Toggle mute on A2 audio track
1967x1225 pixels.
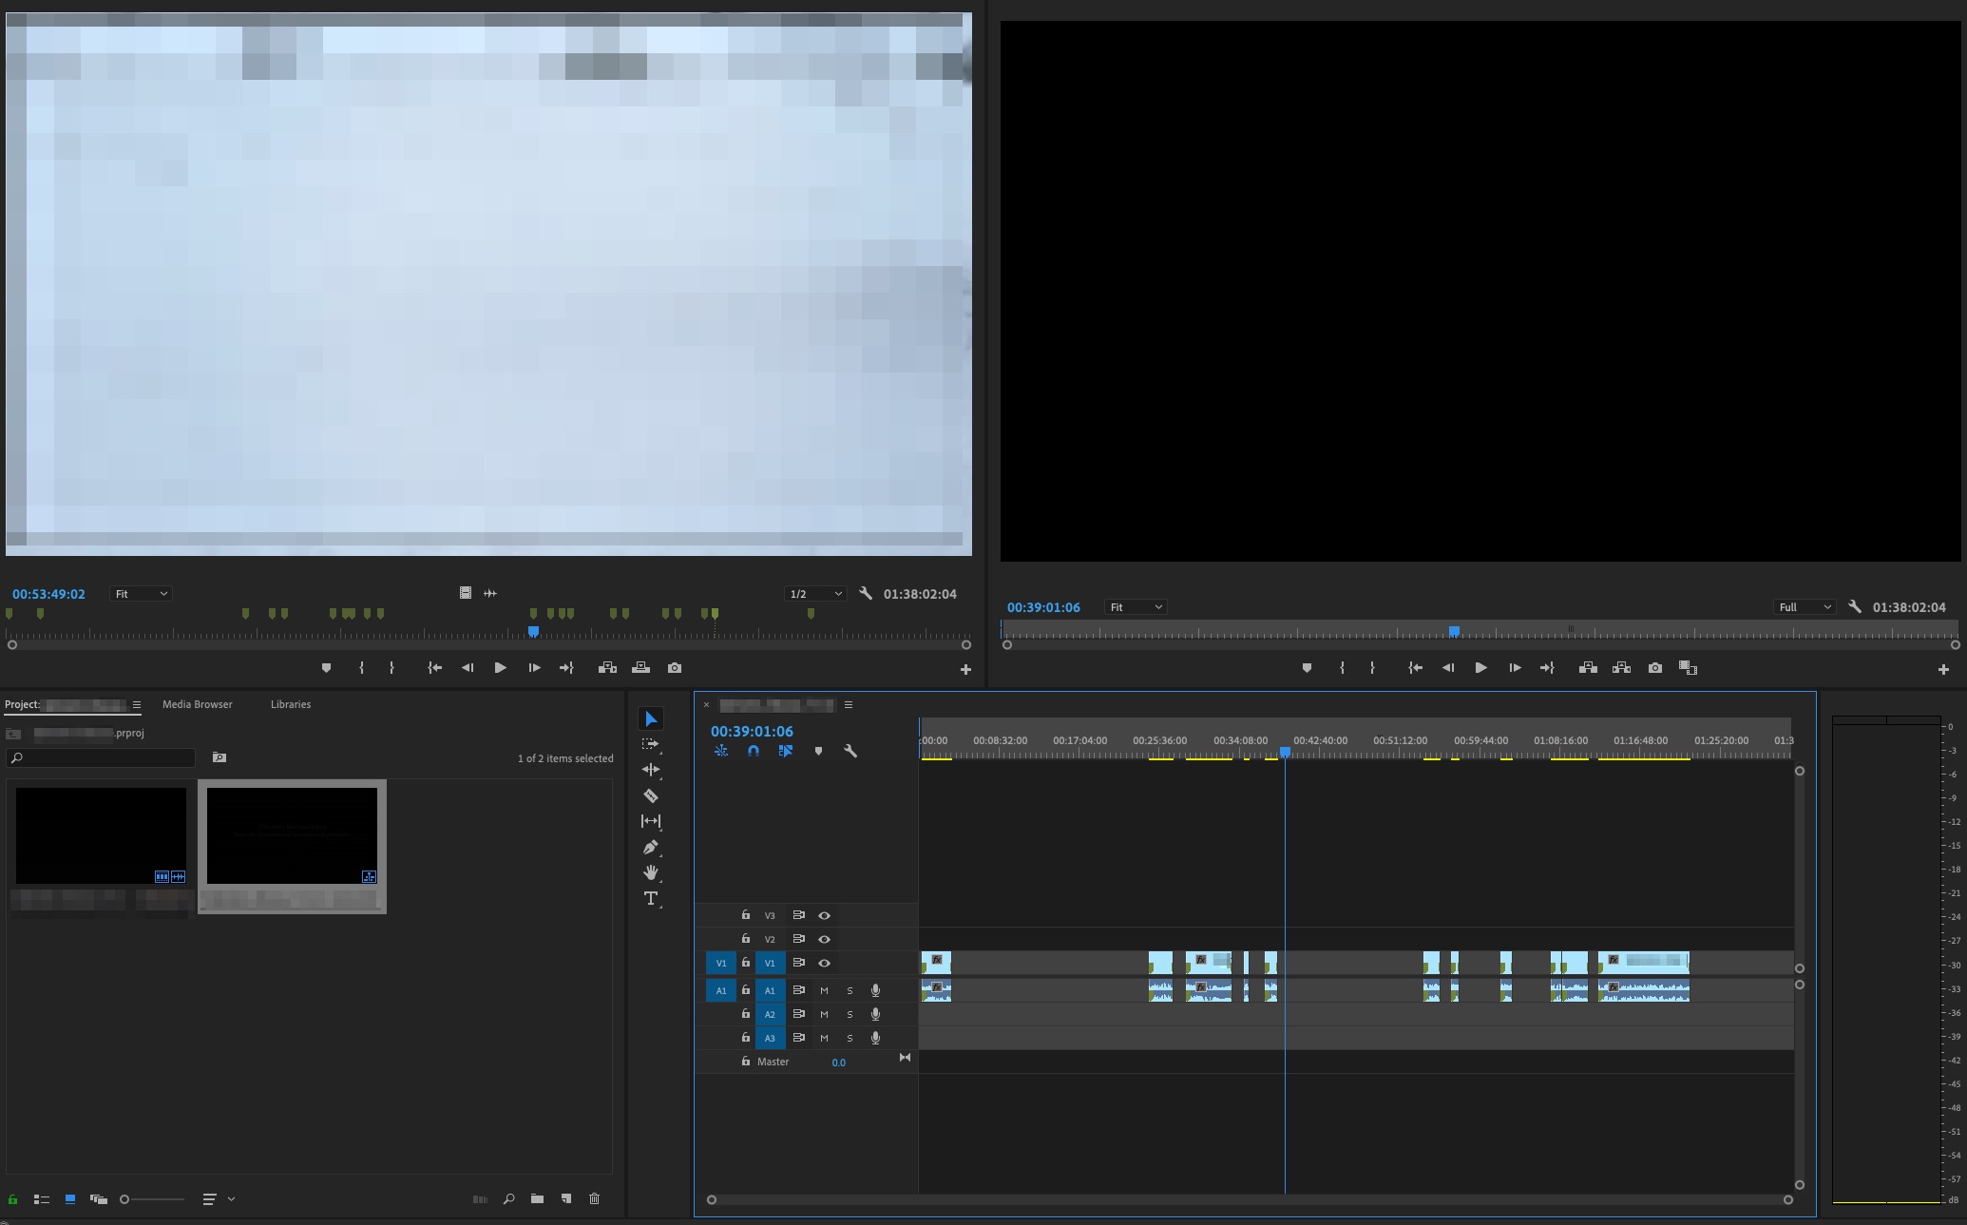tap(823, 1013)
